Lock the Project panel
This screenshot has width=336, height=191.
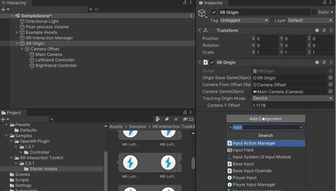(185, 112)
